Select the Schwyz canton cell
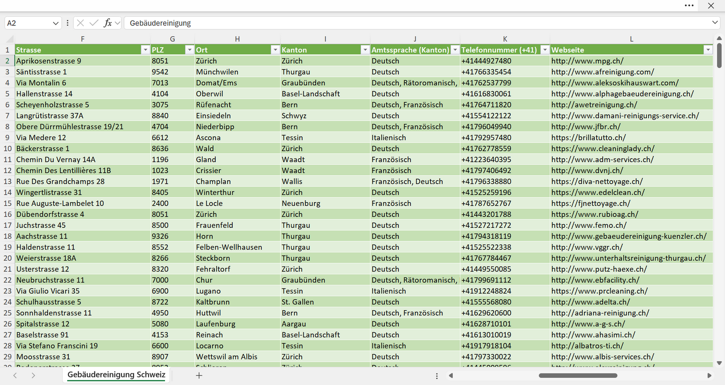725x385 pixels. coord(325,115)
